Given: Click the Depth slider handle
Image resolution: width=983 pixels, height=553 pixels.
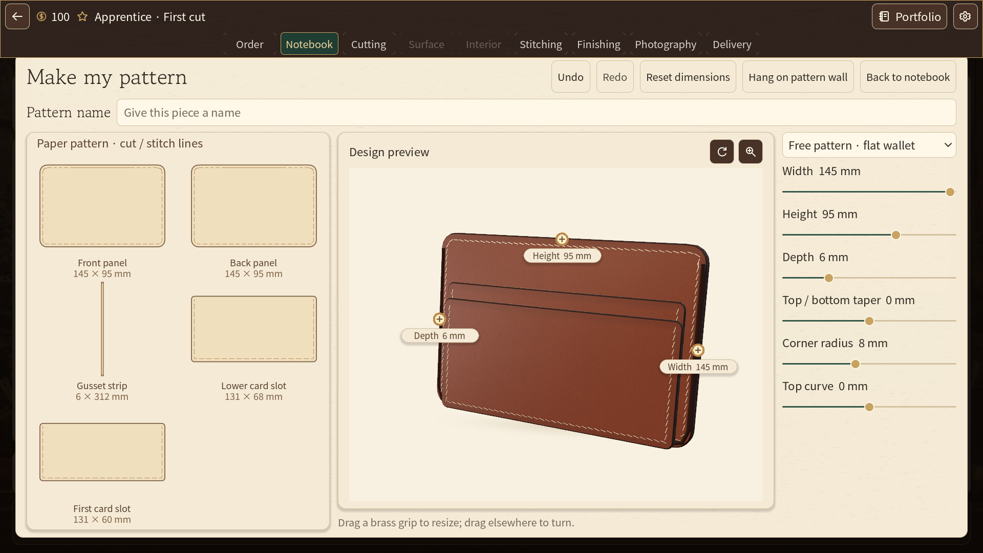Looking at the screenshot, I should [829, 278].
